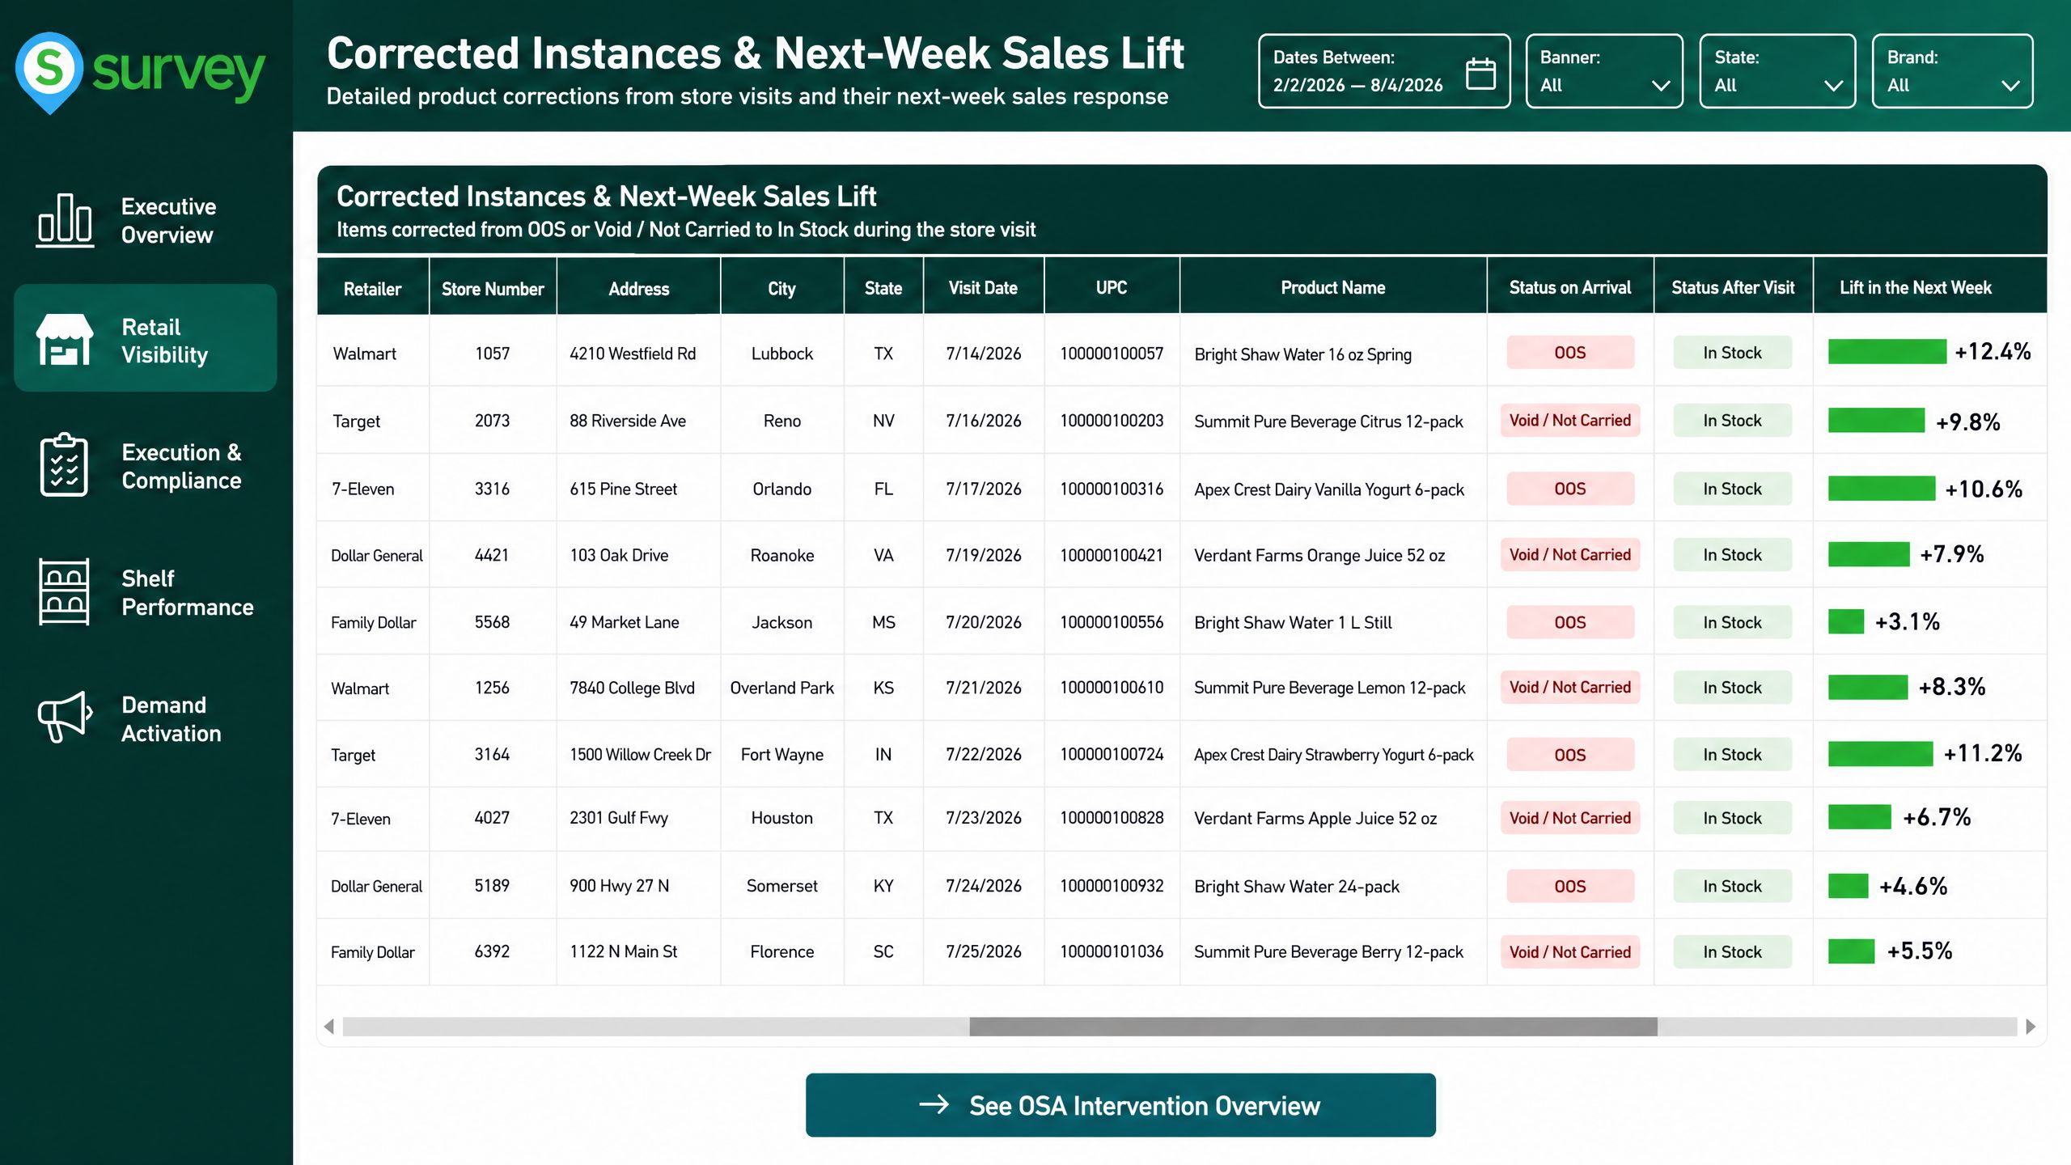
Task: Expand the State filter dropdown
Action: (x=1777, y=71)
